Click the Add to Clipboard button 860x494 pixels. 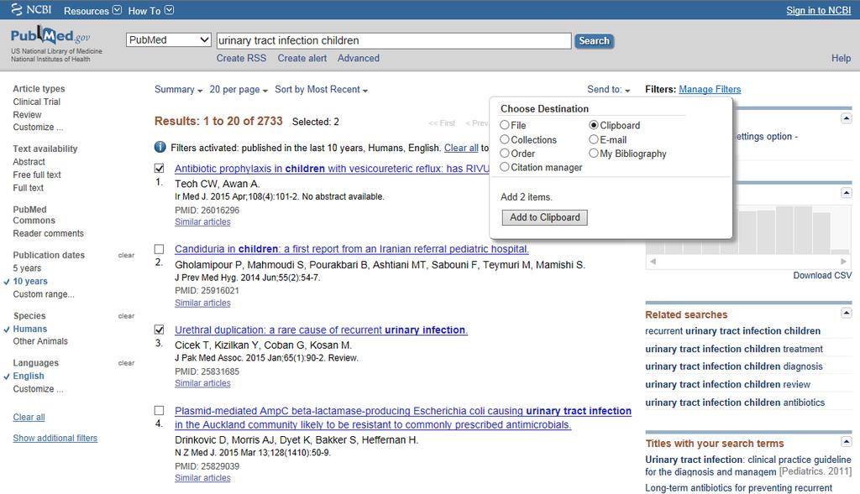click(x=544, y=217)
